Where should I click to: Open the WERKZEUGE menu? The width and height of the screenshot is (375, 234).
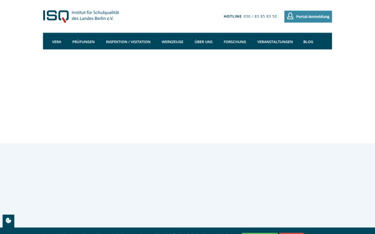pyautogui.click(x=172, y=42)
